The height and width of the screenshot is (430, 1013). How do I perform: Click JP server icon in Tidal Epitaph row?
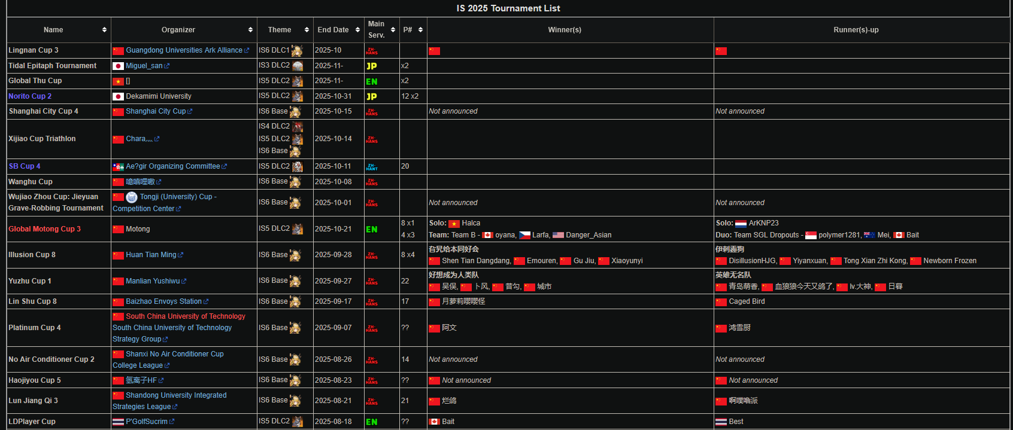[x=372, y=66]
